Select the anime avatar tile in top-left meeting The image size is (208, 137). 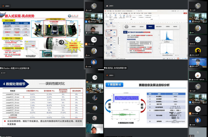coord(94,52)
